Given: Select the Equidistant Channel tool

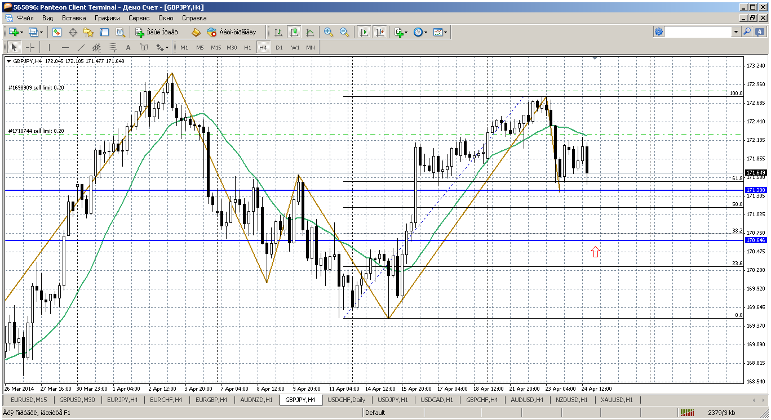Looking at the screenshot, I should click(96, 47).
